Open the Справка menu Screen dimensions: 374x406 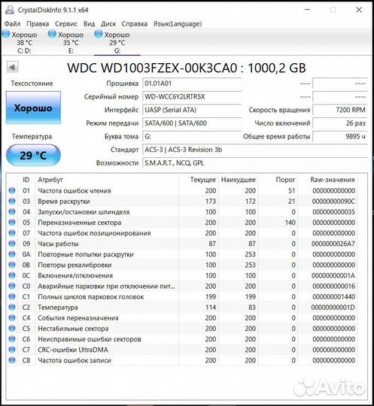135,24
